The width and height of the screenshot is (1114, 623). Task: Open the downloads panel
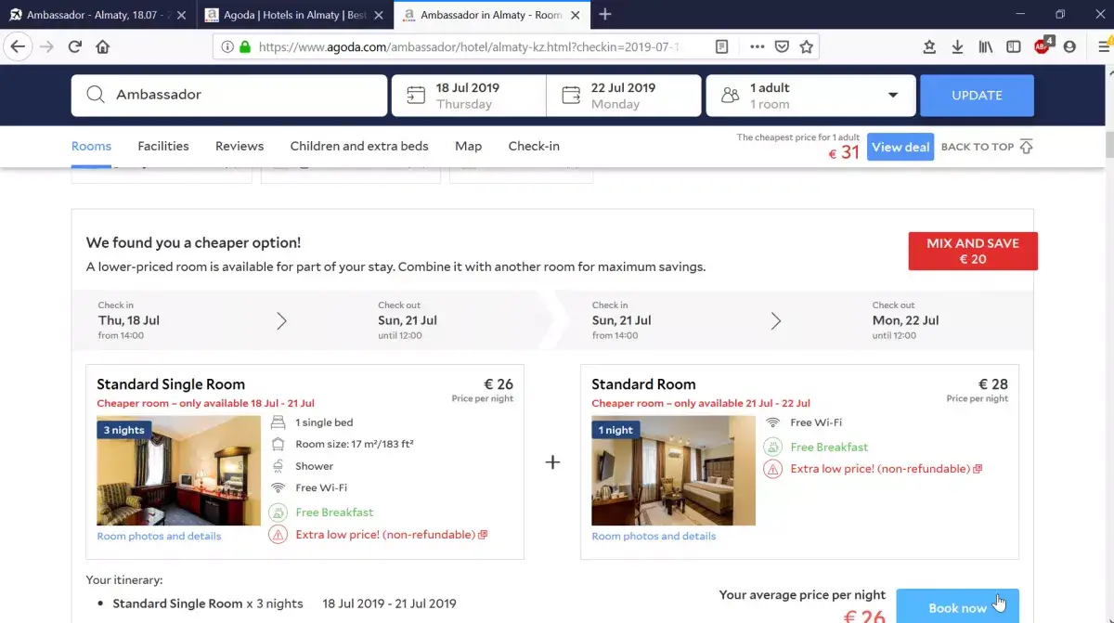pos(957,46)
